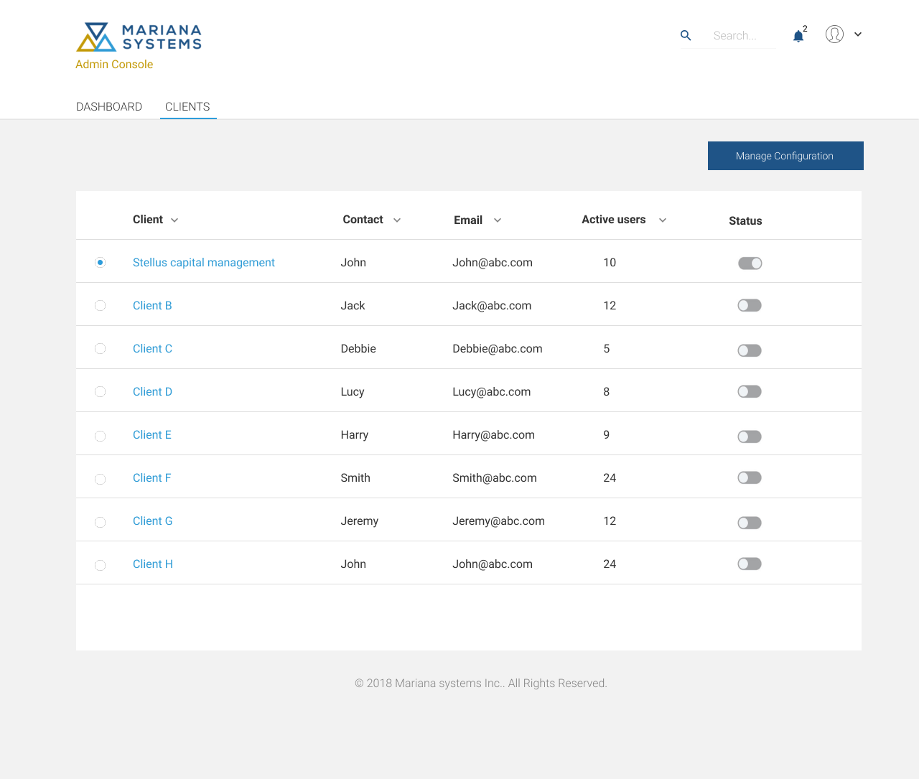The width and height of the screenshot is (919, 779).
Task: Switch to the DASHBOARD tab
Action: (x=109, y=106)
